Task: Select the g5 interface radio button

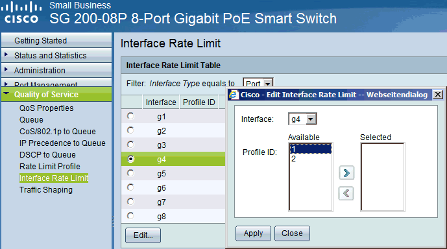Action: 130,173
